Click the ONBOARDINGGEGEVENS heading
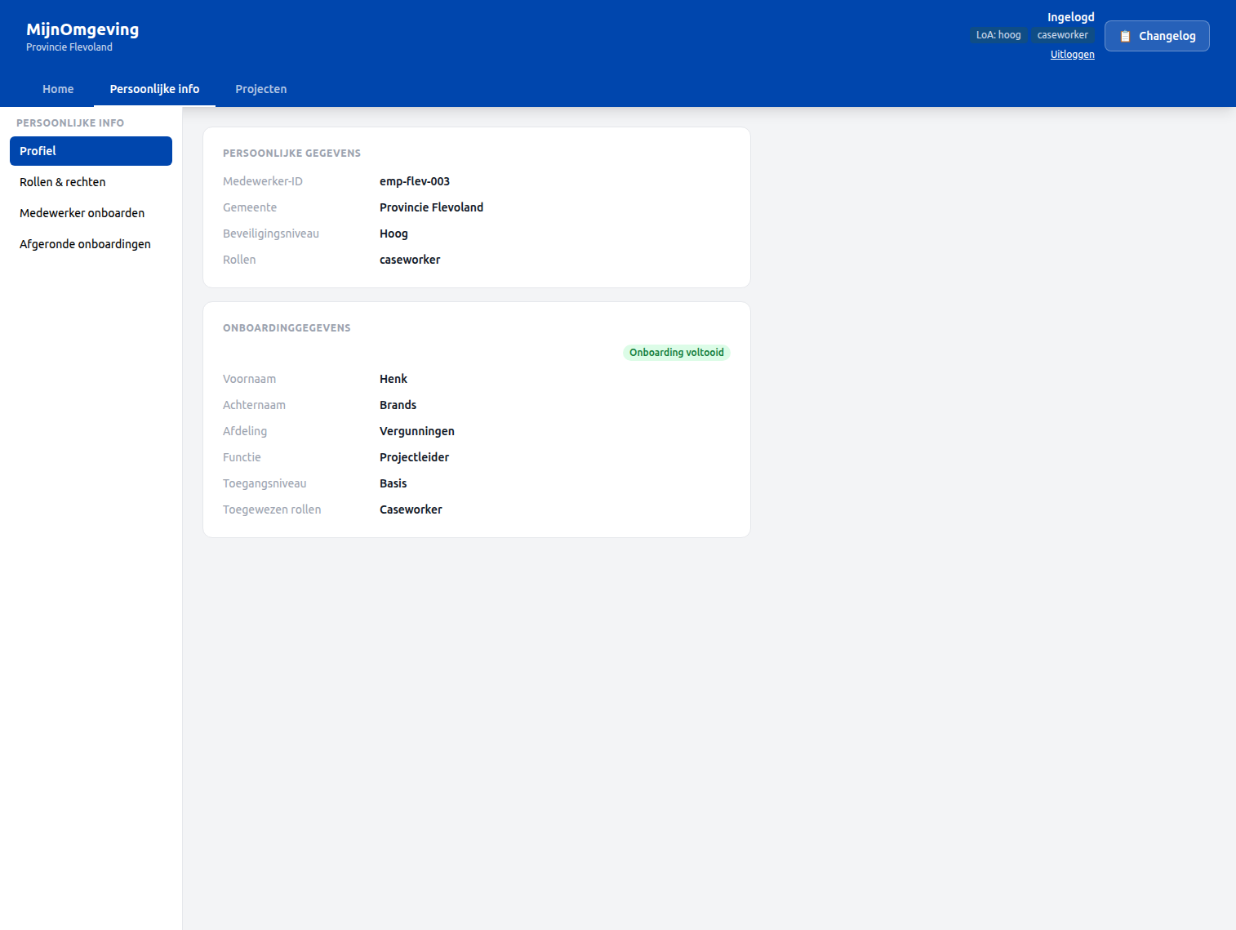 (287, 327)
